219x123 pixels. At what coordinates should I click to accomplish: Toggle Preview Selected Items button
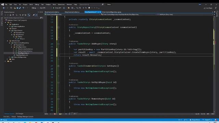point(36,15)
